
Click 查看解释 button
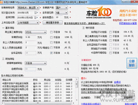pos(128,97)
